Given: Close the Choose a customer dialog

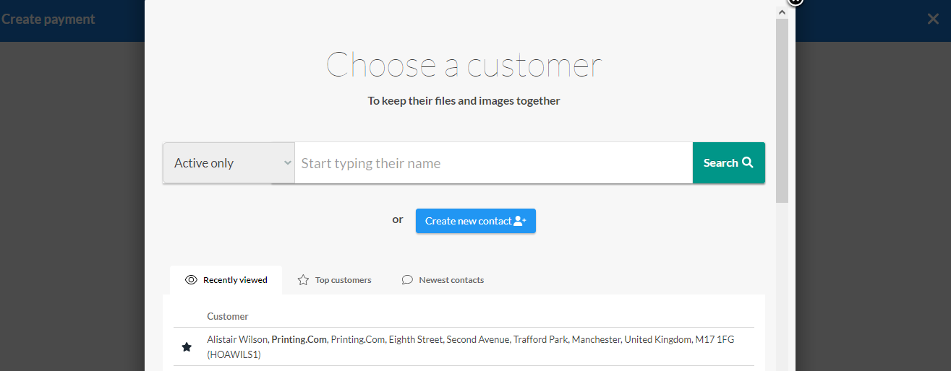Looking at the screenshot, I should [x=796, y=1].
